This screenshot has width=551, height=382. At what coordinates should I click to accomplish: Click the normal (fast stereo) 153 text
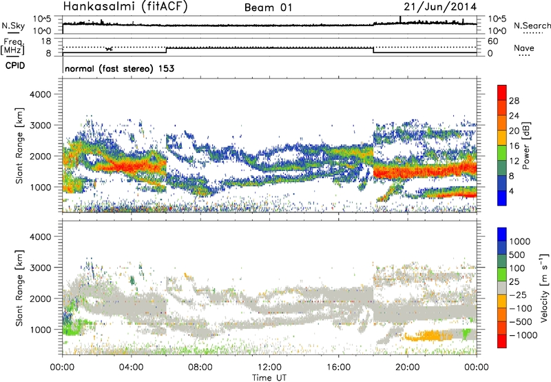click(119, 68)
